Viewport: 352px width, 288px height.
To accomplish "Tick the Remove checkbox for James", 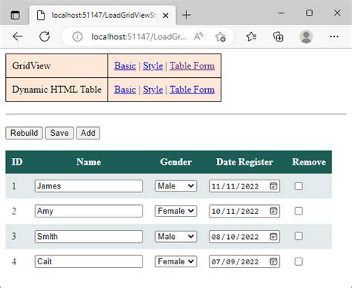I will tap(299, 186).
